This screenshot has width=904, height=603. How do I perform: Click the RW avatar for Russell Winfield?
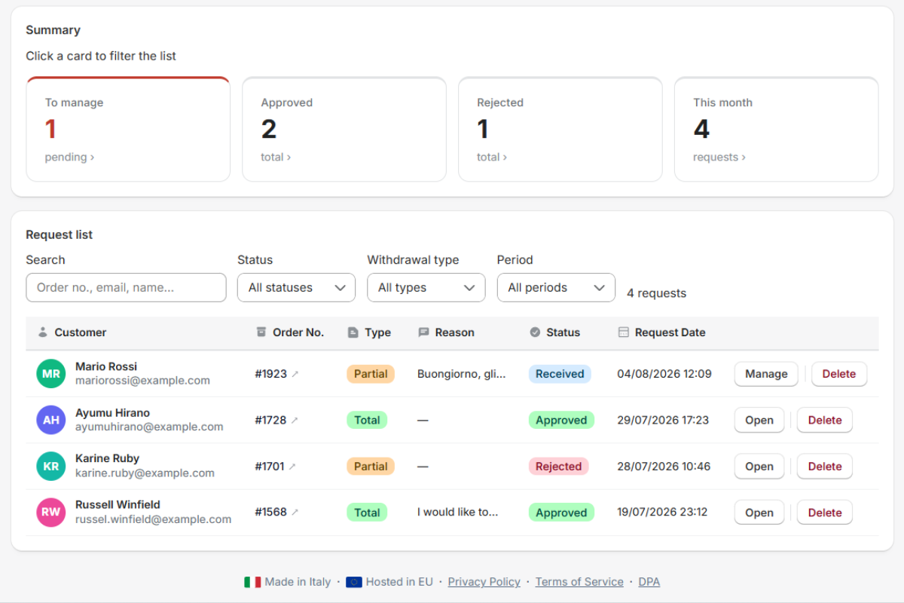click(x=51, y=513)
